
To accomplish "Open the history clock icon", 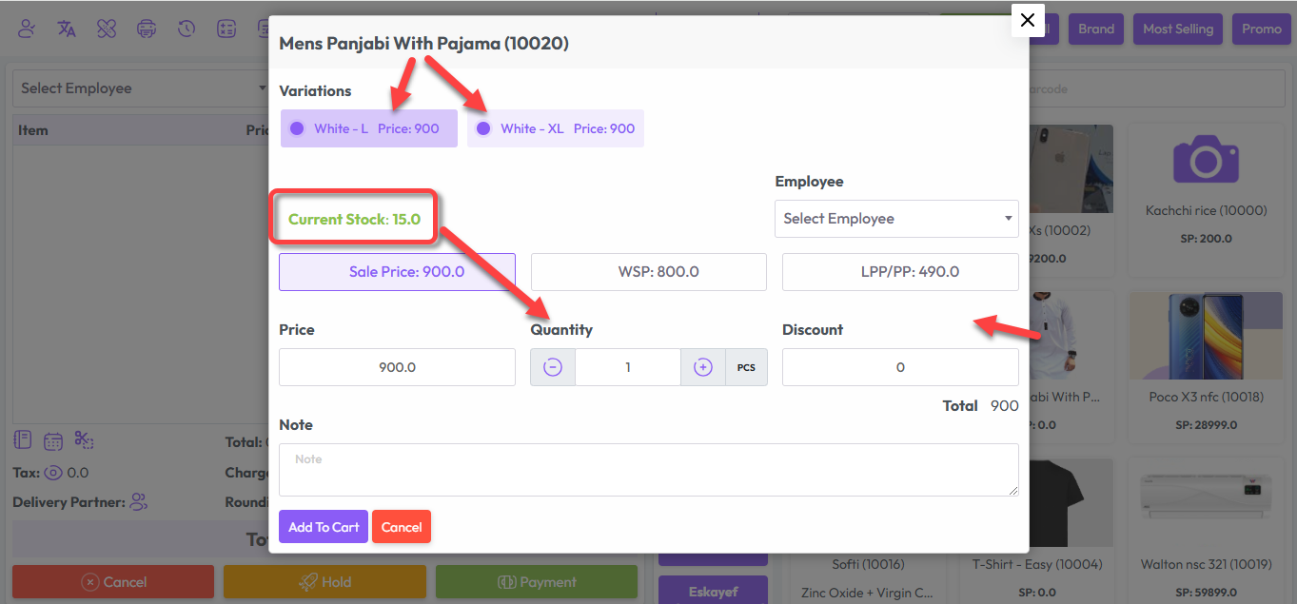I will click(187, 29).
